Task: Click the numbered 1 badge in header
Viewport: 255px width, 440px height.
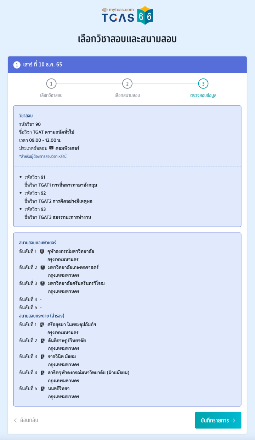Action: tap(17, 65)
